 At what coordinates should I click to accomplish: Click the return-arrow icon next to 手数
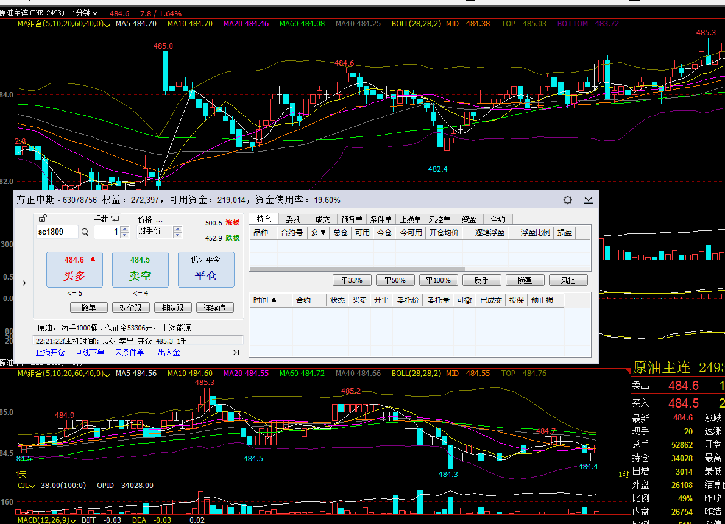[x=115, y=219]
